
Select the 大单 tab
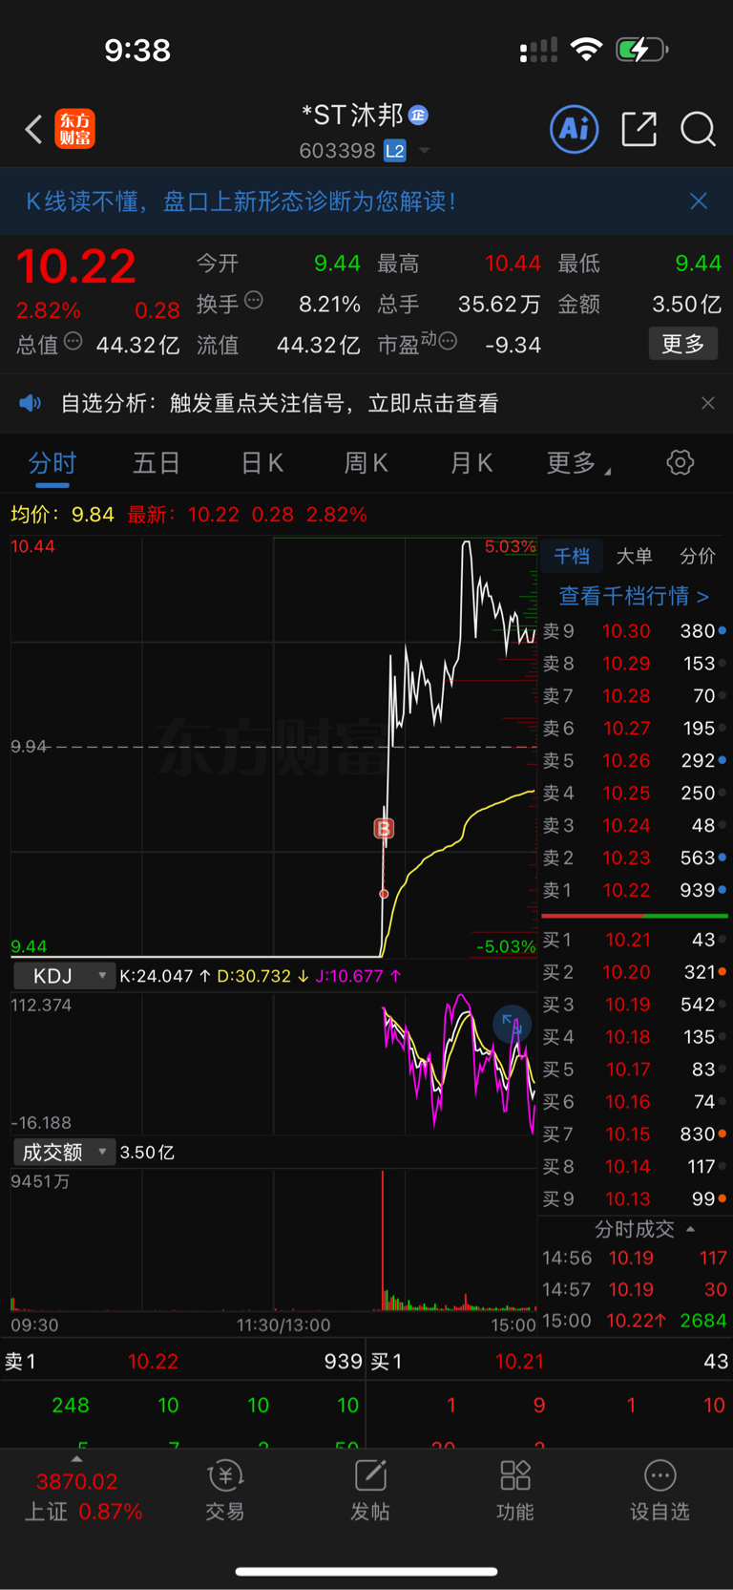[635, 557]
